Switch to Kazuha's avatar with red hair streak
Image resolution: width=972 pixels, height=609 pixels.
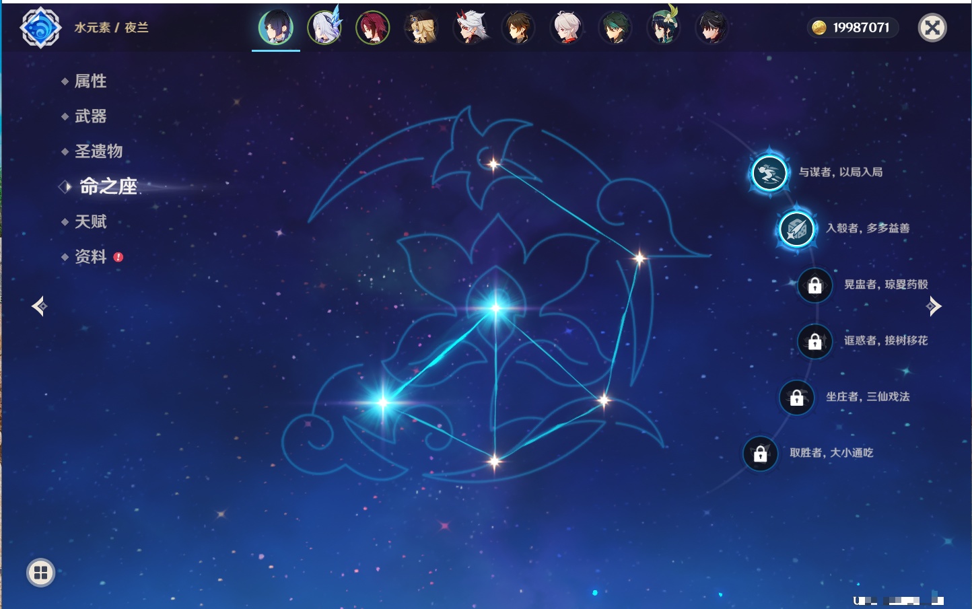(x=567, y=28)
